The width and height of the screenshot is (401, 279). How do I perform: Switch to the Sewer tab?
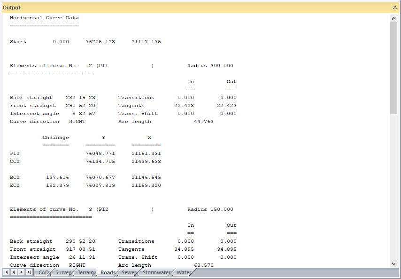pos(129,272)
